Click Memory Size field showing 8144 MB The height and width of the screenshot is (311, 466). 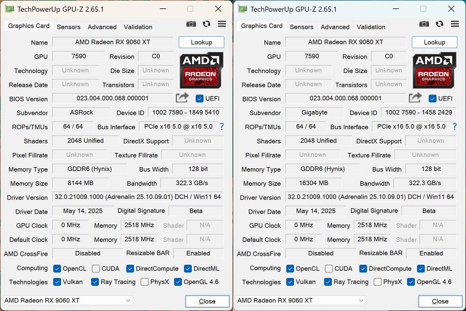pyautogui.click(x=81, y=183)
